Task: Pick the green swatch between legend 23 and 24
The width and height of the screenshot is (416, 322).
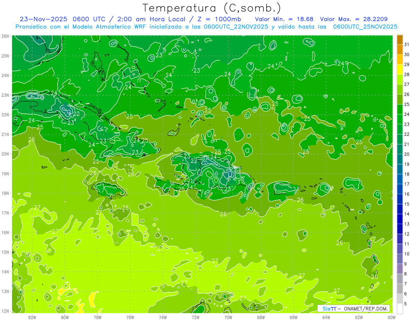Action: [400, 119]
